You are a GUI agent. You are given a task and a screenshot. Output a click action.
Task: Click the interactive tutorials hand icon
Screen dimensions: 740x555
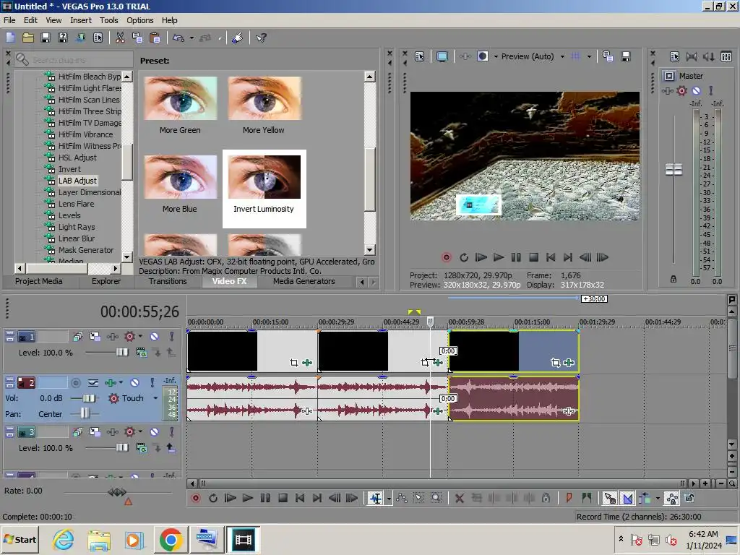[x=237, y=38]
